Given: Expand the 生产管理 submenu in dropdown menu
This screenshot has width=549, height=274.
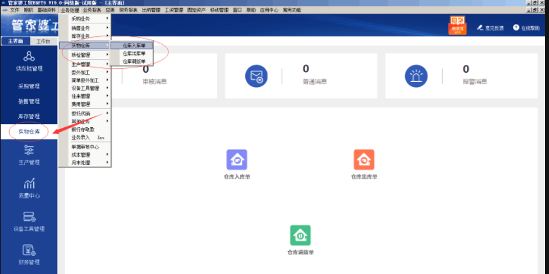Looking at the screenshot, I should click(x=85, y=64).
